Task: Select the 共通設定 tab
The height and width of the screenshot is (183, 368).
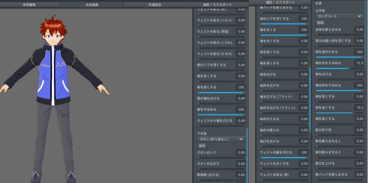Action: pyautogui.click(x=155, y=5)
